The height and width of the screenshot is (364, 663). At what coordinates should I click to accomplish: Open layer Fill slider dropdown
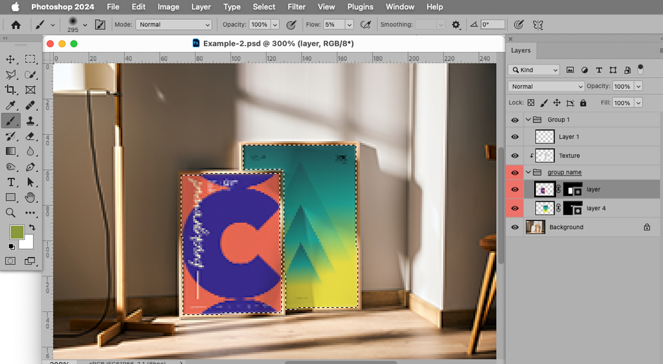pos(638,103)
